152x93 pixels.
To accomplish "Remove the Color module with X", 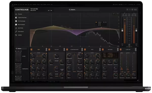I will click(x=64, y=49).
